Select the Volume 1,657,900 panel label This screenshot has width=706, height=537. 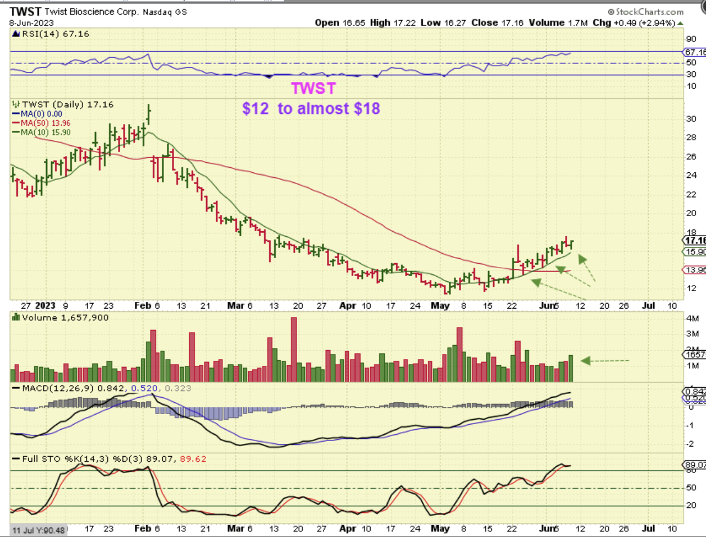(x=65, y=318)
